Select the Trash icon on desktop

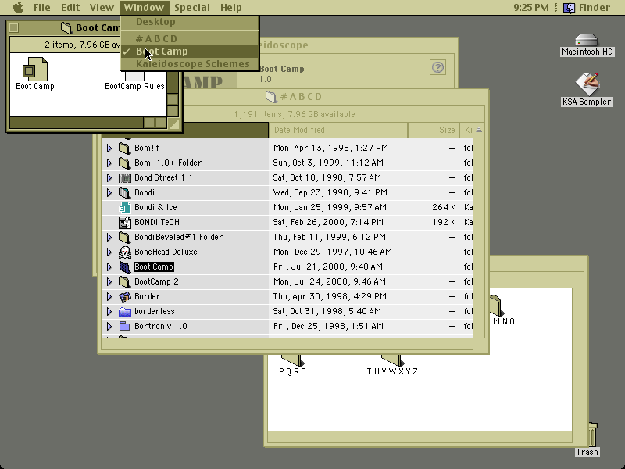592,435
